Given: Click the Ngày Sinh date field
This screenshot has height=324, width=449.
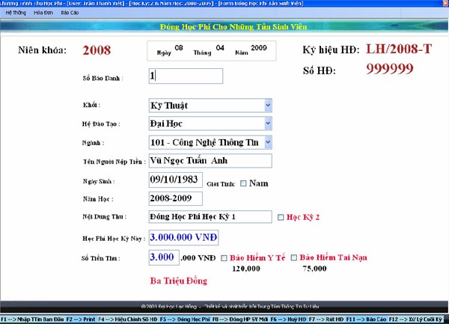Looking at the screenshot, I should [175, 180].
